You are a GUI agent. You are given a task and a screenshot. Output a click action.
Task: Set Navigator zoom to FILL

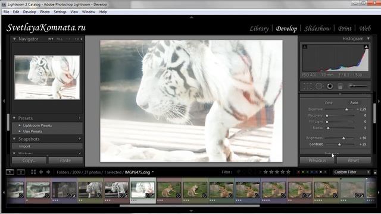tap(60, 39)
